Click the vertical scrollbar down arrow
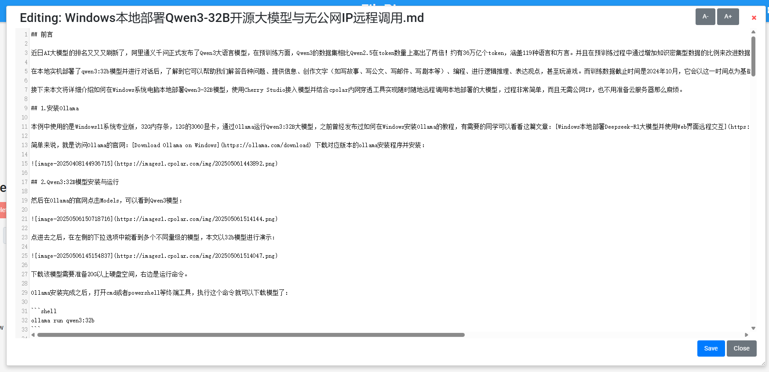The image size is (769, 372). [753, 328]
